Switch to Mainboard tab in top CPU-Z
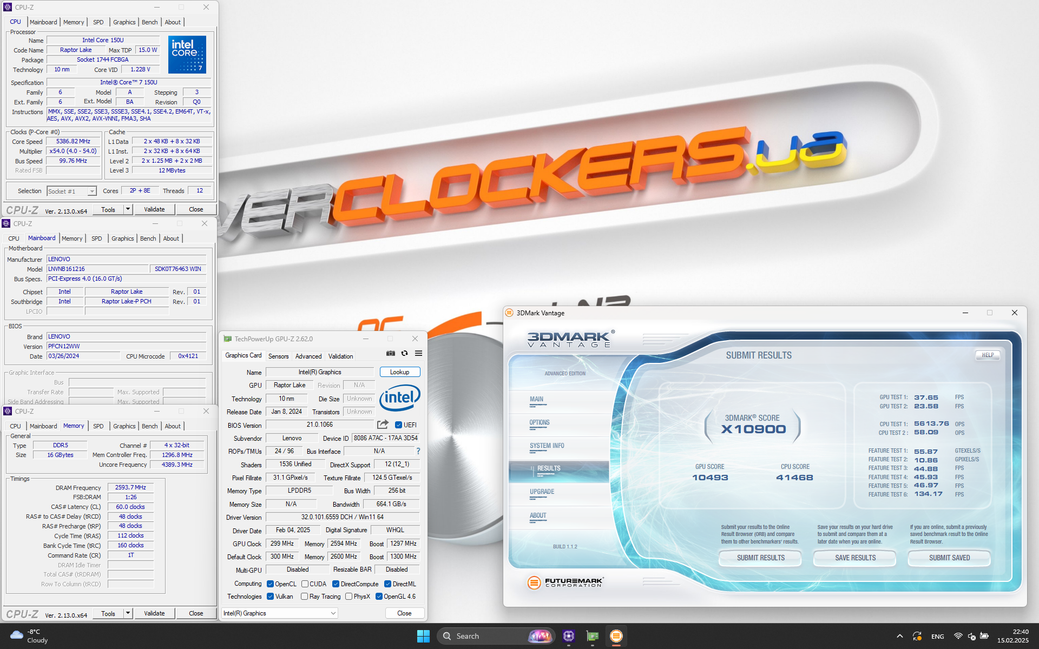1039x649 pixels. click(x=43, y=22)
